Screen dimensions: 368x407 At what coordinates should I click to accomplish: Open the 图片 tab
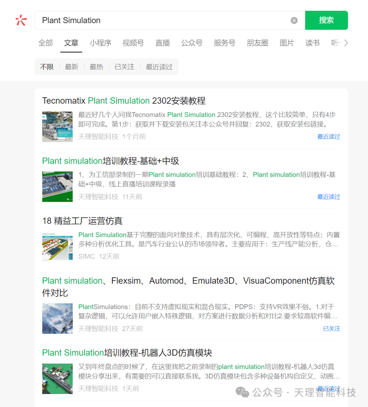coord(287,43)
